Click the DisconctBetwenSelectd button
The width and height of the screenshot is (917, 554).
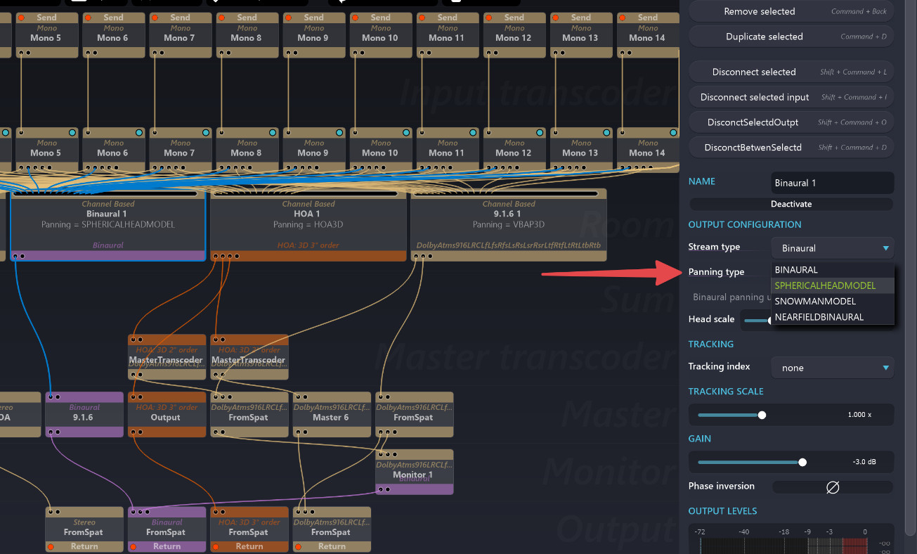coord(791,148)
